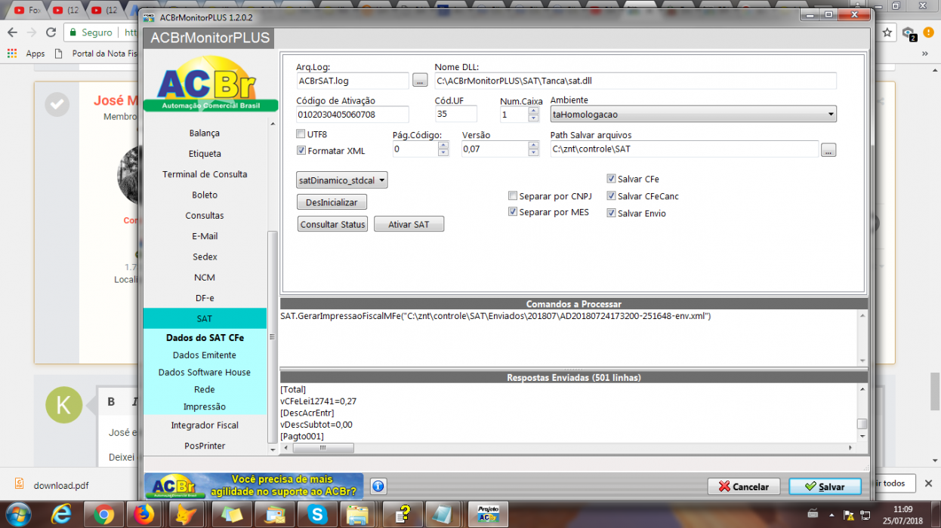Screen dimensions: 941x528
Task: Open Firefox from the taskbar
Action: [x=143, y=515]
